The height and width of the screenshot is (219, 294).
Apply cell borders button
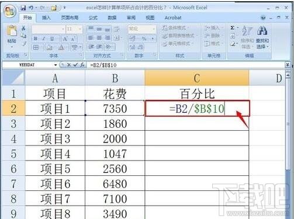36,47
